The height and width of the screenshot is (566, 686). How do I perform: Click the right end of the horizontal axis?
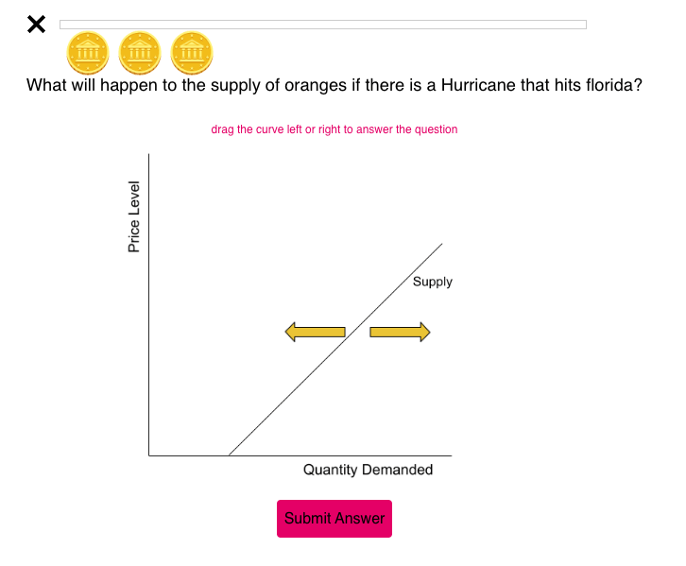pos(450,455)
